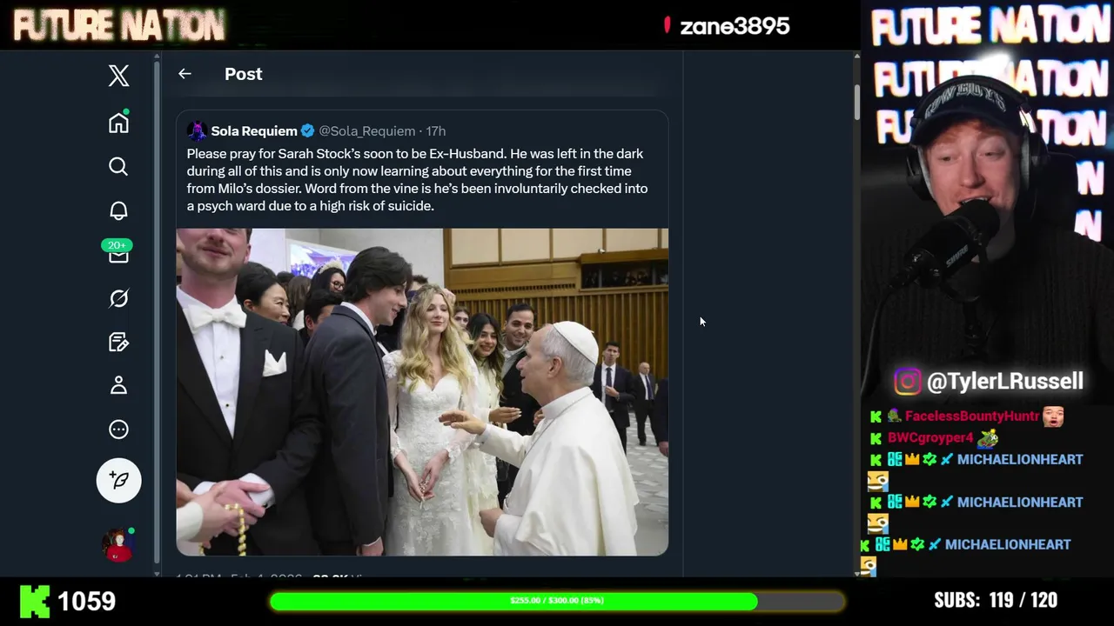Click BWCgroyper4 username in chat
The height and width of the screenshot is (626, 1114).
[930, 438]
